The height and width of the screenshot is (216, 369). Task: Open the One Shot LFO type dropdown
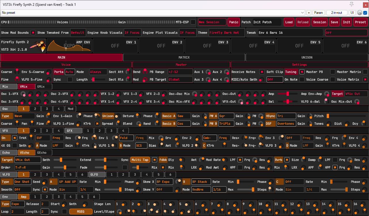click(22, 182)
